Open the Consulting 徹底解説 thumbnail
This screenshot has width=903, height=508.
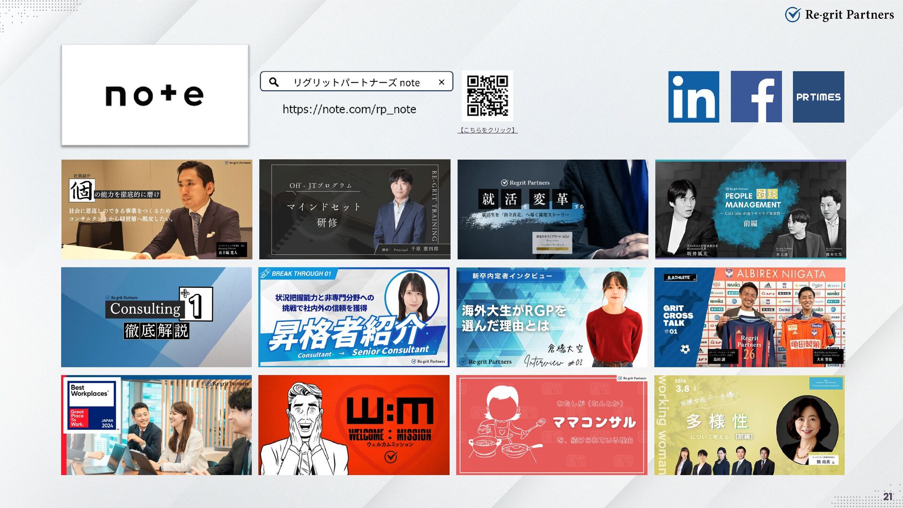coord(157,317)
